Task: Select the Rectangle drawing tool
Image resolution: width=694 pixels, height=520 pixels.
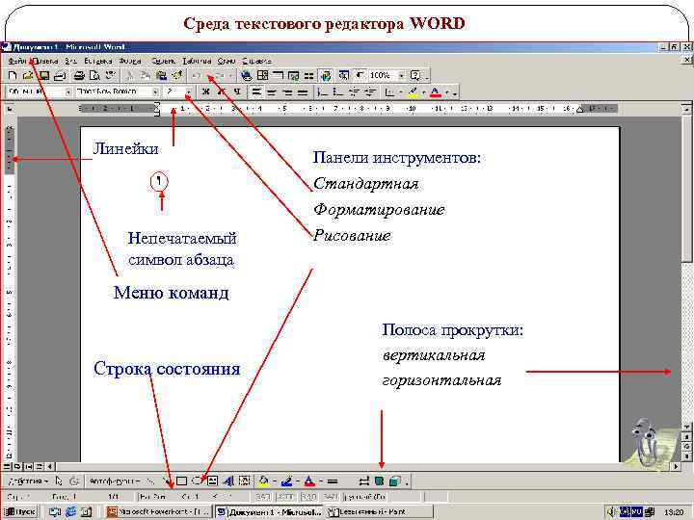Action: point(181,481)
